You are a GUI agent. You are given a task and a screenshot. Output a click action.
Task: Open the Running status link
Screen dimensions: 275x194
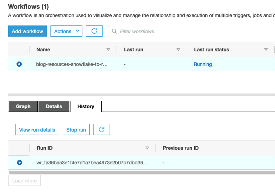click(x=203, y=64)
